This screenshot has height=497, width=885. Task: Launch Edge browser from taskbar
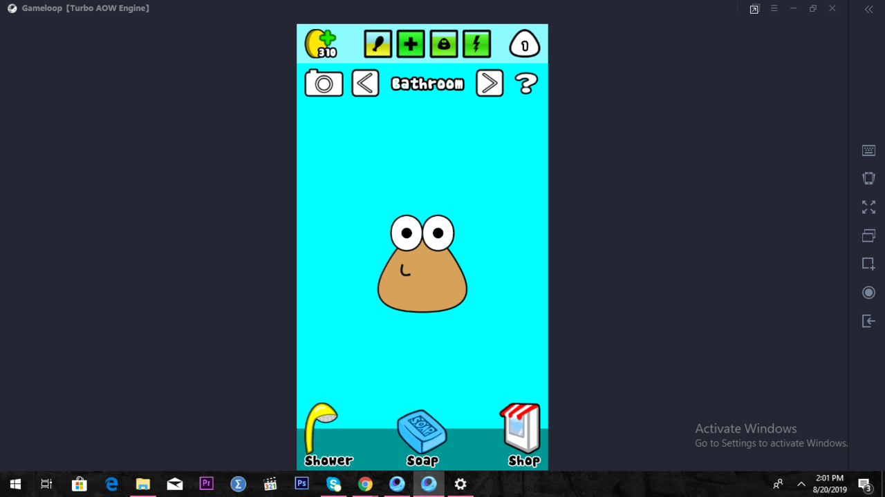coord(111,484)
